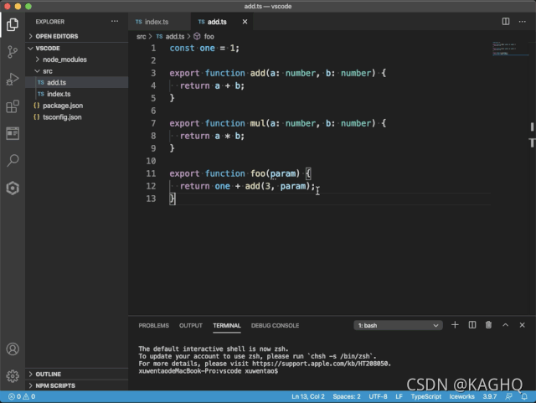
Task: Open the Source Control view
Action: click(x=13, y=52)
